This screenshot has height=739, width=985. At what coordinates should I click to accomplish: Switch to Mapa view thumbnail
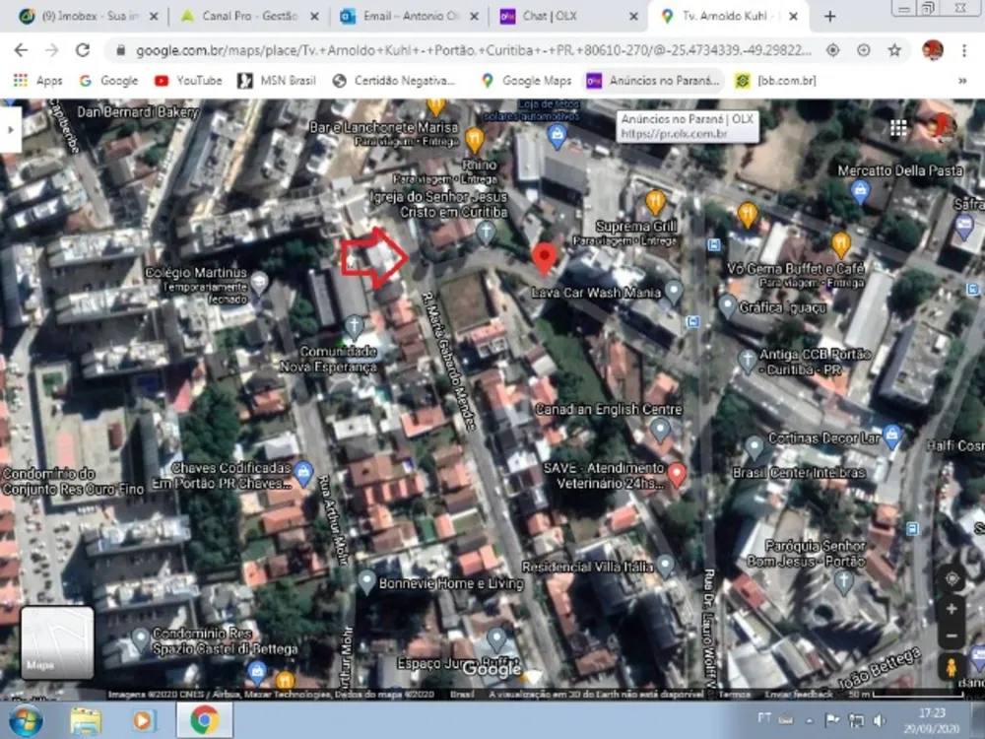57,642
